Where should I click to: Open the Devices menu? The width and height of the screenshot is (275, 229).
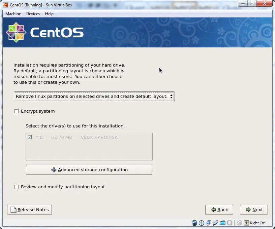point(33,14)
